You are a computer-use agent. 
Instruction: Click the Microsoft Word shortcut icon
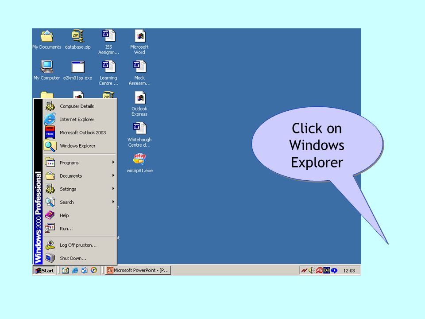click(x=139, y=43)
